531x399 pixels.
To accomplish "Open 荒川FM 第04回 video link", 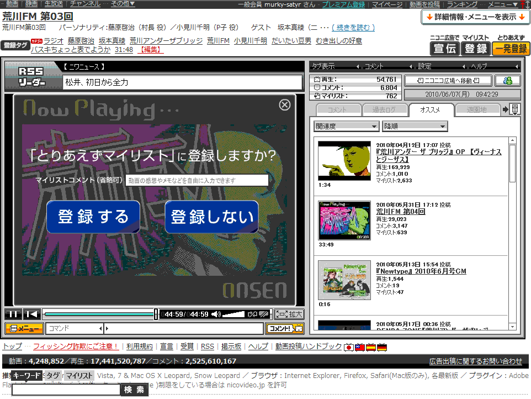I will coord(401,212).
